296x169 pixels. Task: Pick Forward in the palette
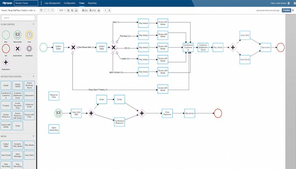(x=6, y=106)
